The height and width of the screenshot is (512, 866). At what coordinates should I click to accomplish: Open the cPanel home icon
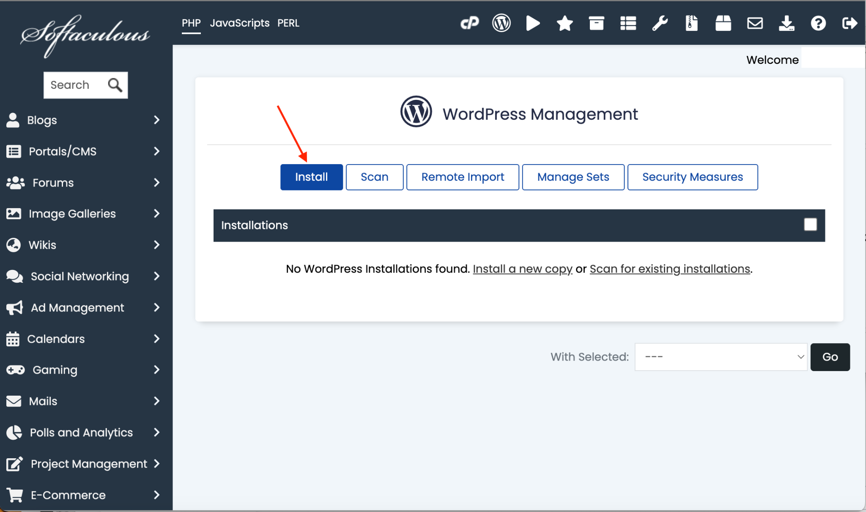click(x=469, y=23)
